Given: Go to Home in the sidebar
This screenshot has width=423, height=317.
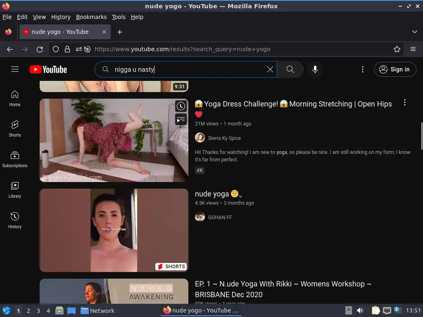Looking at the screenshot, I should (x=15, y=98).
